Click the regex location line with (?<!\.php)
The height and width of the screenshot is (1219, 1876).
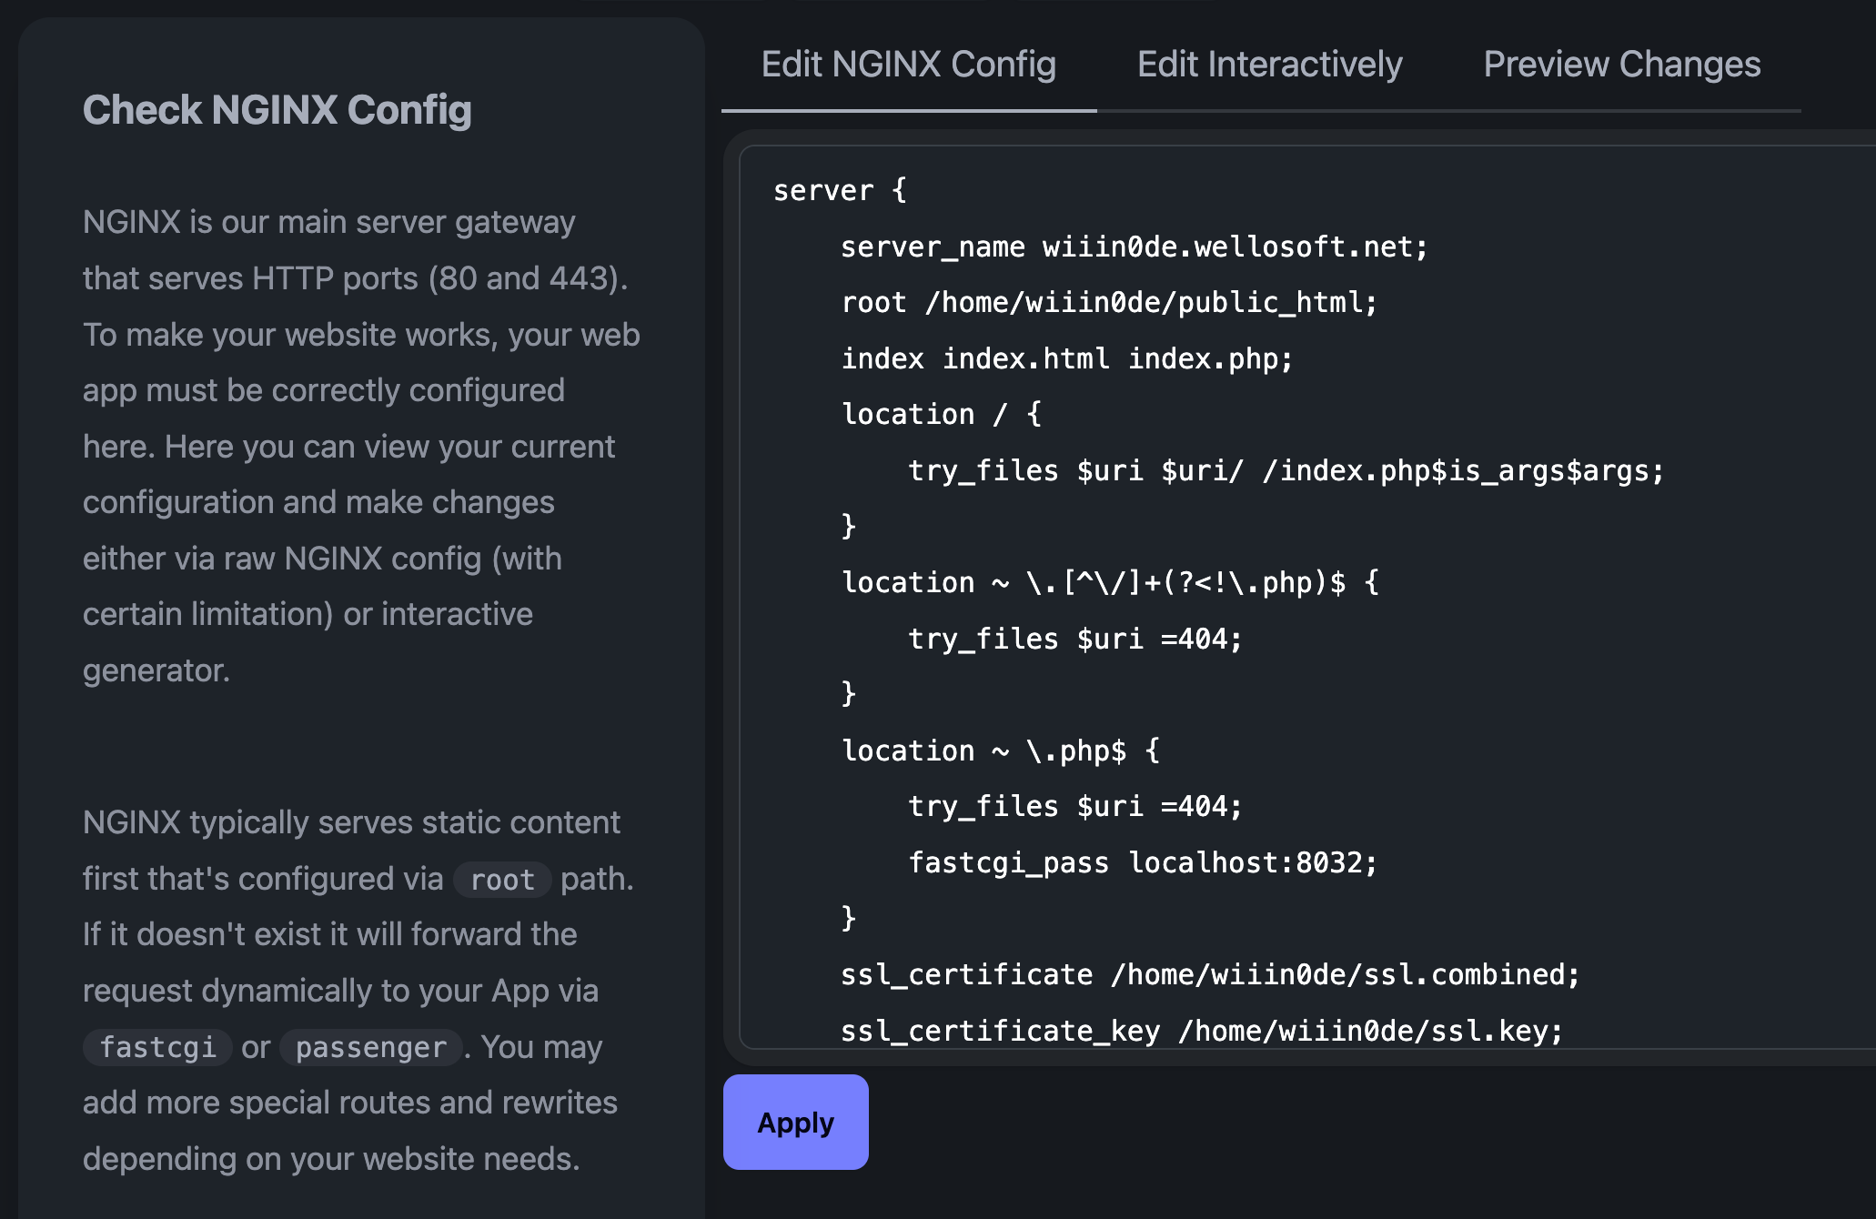(x=1110, y=582)
